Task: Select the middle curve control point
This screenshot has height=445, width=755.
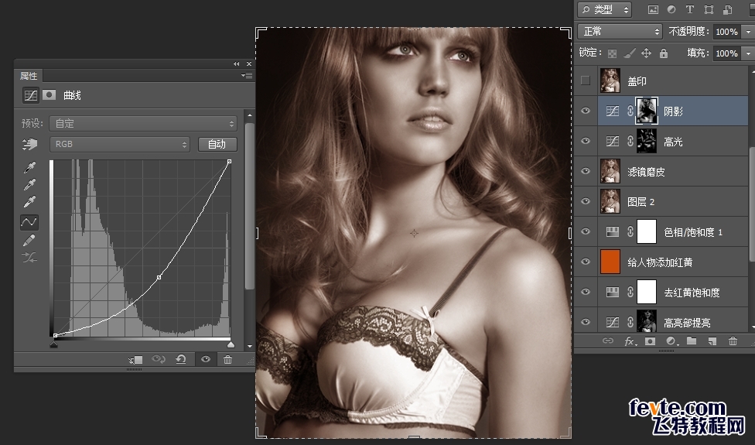Action: tap(159, 277)
